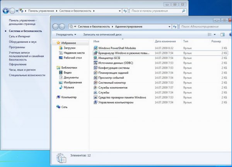Select Избранное in navigation tree
This screenshot has height=167, width=232.
click(x=68, y=43)
